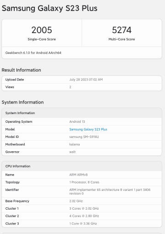Click the CPU Information table header

pyautogui.click(x=82, y=166)
